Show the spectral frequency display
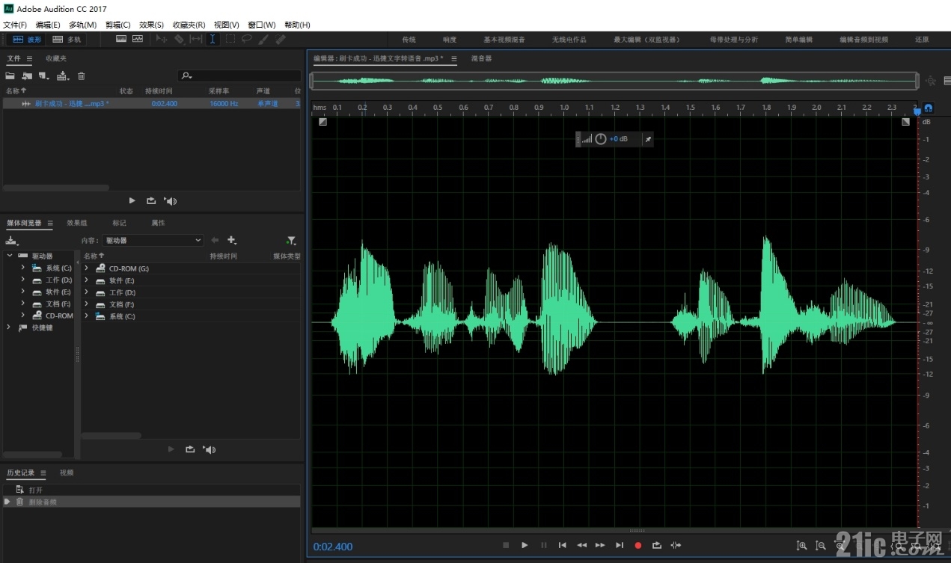Image resolution: width=951 pixels, height=563 pixels. (x=121, y=39)
